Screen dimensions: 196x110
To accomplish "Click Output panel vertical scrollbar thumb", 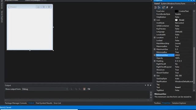I will tap(151, 95).
